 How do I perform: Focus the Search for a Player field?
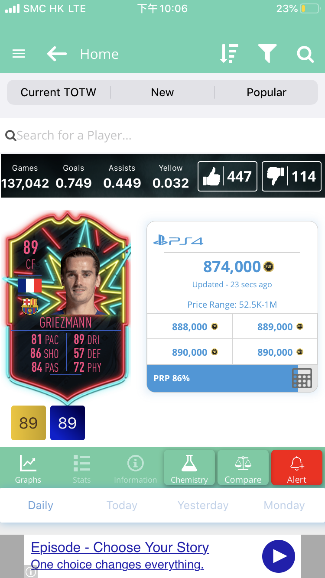162,136
